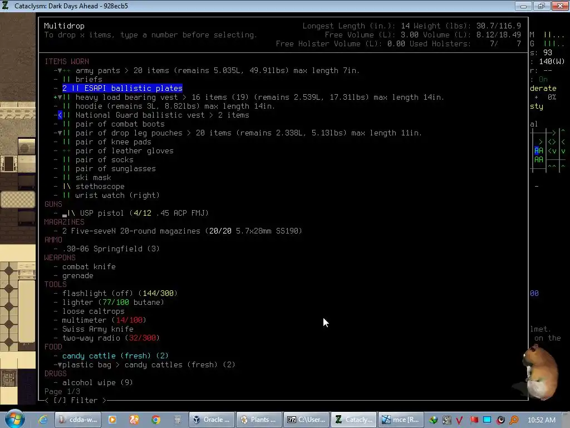Viewport: 570px width, 428px height.
Task: Click the [/] Filter prompt
Action: pos(76,400)
